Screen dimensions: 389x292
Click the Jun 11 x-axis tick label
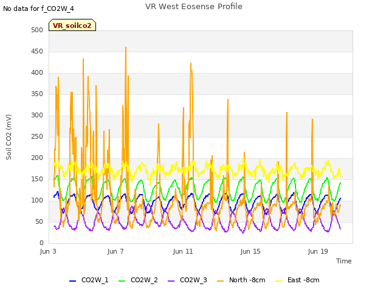click(183, 251)
